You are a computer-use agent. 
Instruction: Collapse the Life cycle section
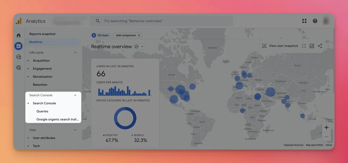pos(75,52)
